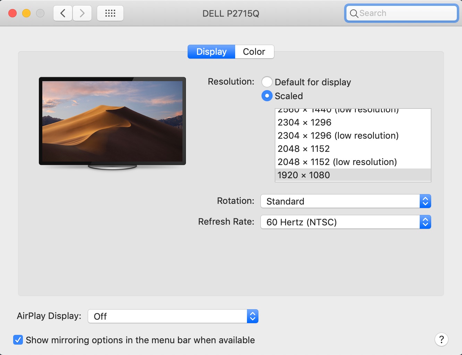Show all preferences grid icon
The image size is (462, 355).
click(x=110, y=14)
